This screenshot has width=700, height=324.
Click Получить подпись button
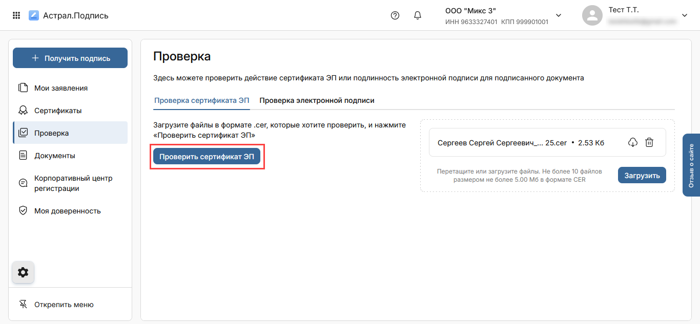click(x=70, y=58)
